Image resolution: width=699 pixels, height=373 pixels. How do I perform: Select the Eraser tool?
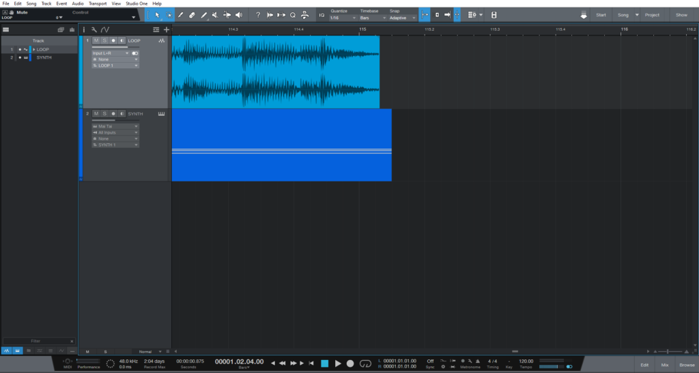(192, 15)
